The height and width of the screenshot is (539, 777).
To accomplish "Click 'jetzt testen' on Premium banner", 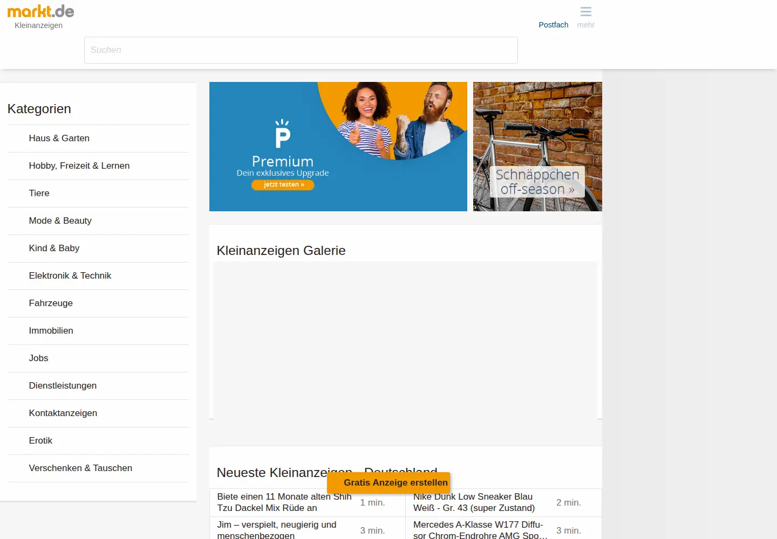I will click(x=283, y=185).
